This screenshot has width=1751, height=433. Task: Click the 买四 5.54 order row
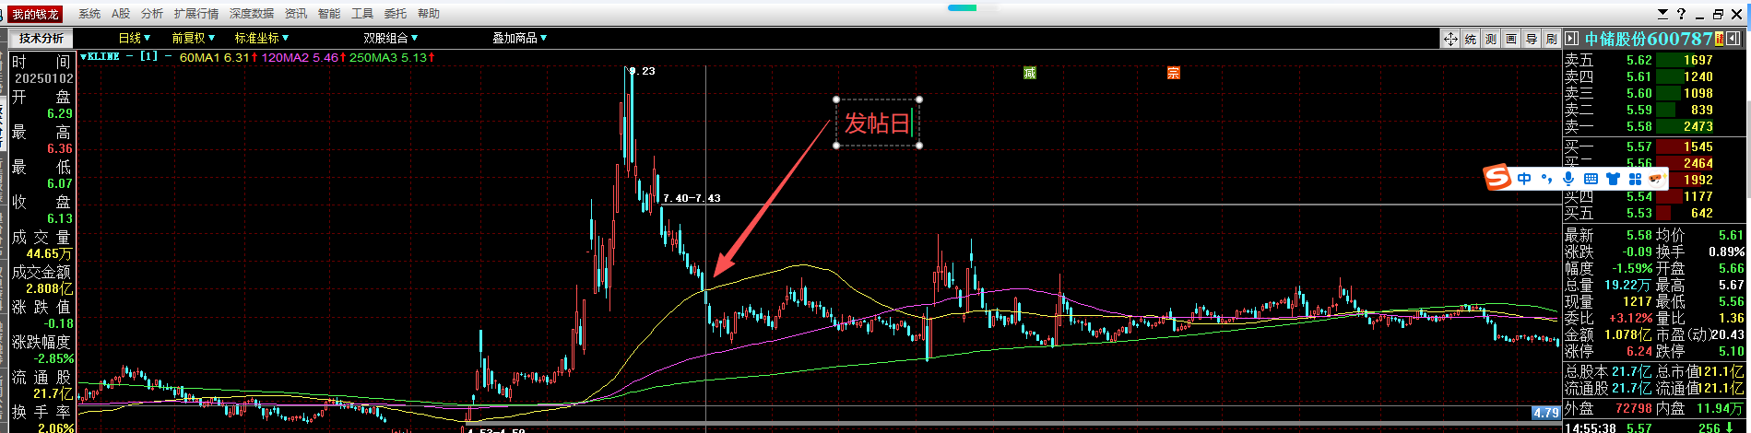(1639, 196)
